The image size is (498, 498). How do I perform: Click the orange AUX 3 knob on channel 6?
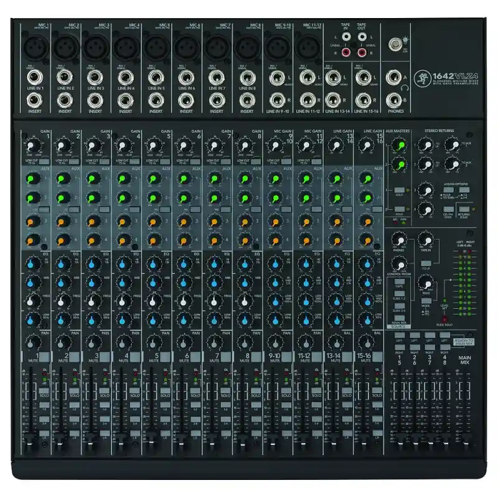[184, 222]
